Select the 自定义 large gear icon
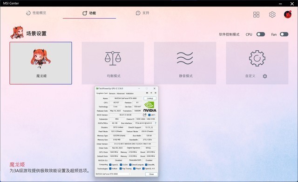 (x=257, y=58)
